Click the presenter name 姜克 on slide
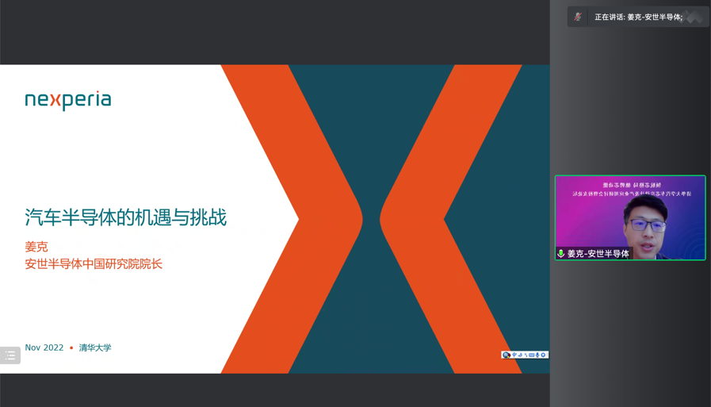Screen dimensions: 711x407 pos(36,247)
